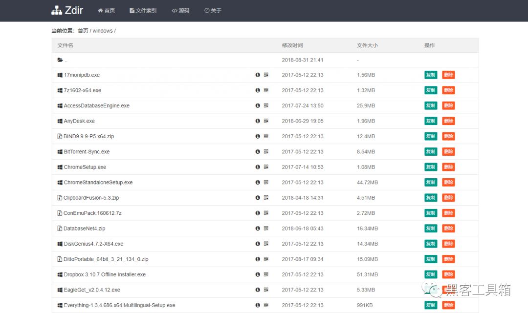
Task: Open QR code icon for ChromeSetup.exe
Action: click(x=266, y=167)
